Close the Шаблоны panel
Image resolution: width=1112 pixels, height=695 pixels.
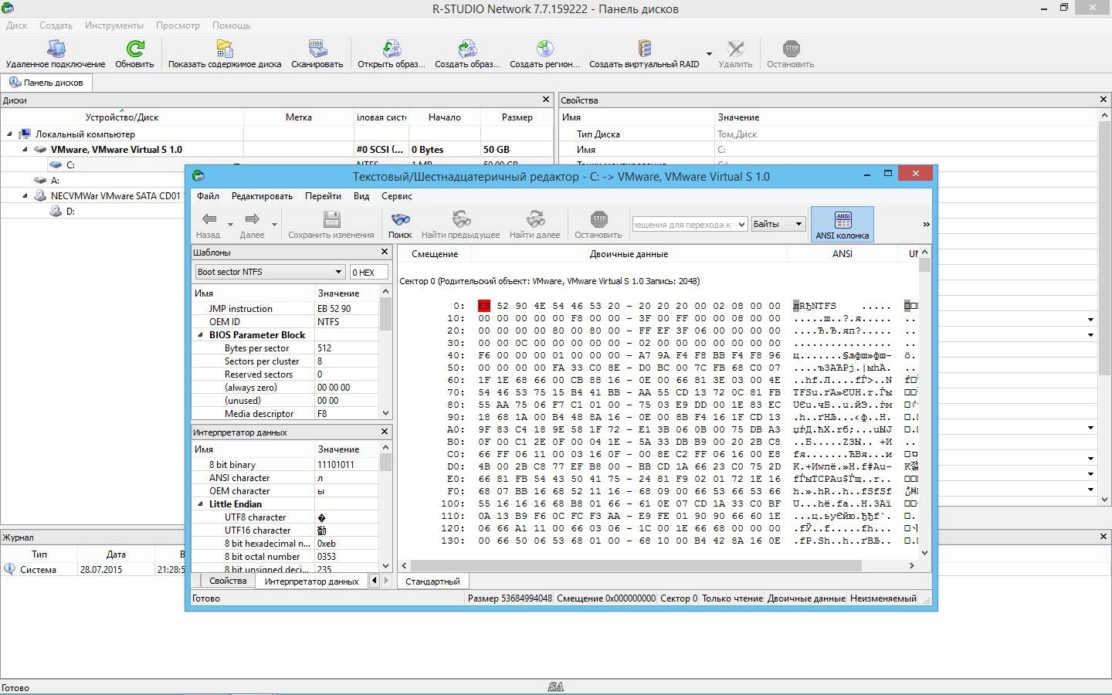point(385,252)
